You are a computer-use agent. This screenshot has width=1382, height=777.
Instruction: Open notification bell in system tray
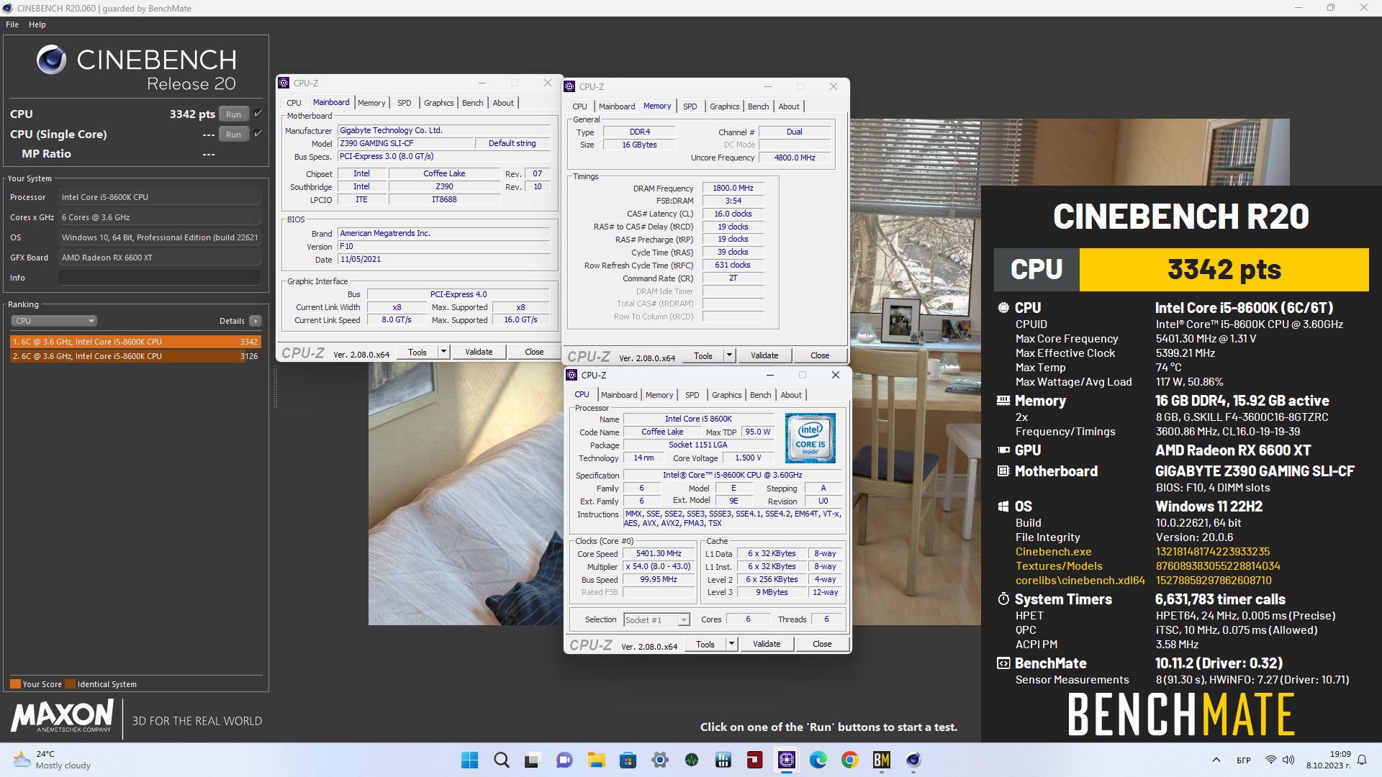tap(1362, 760)
